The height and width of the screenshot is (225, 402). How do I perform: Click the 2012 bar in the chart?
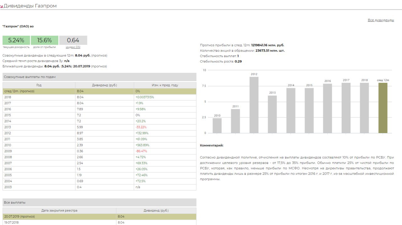coord(254,105)
